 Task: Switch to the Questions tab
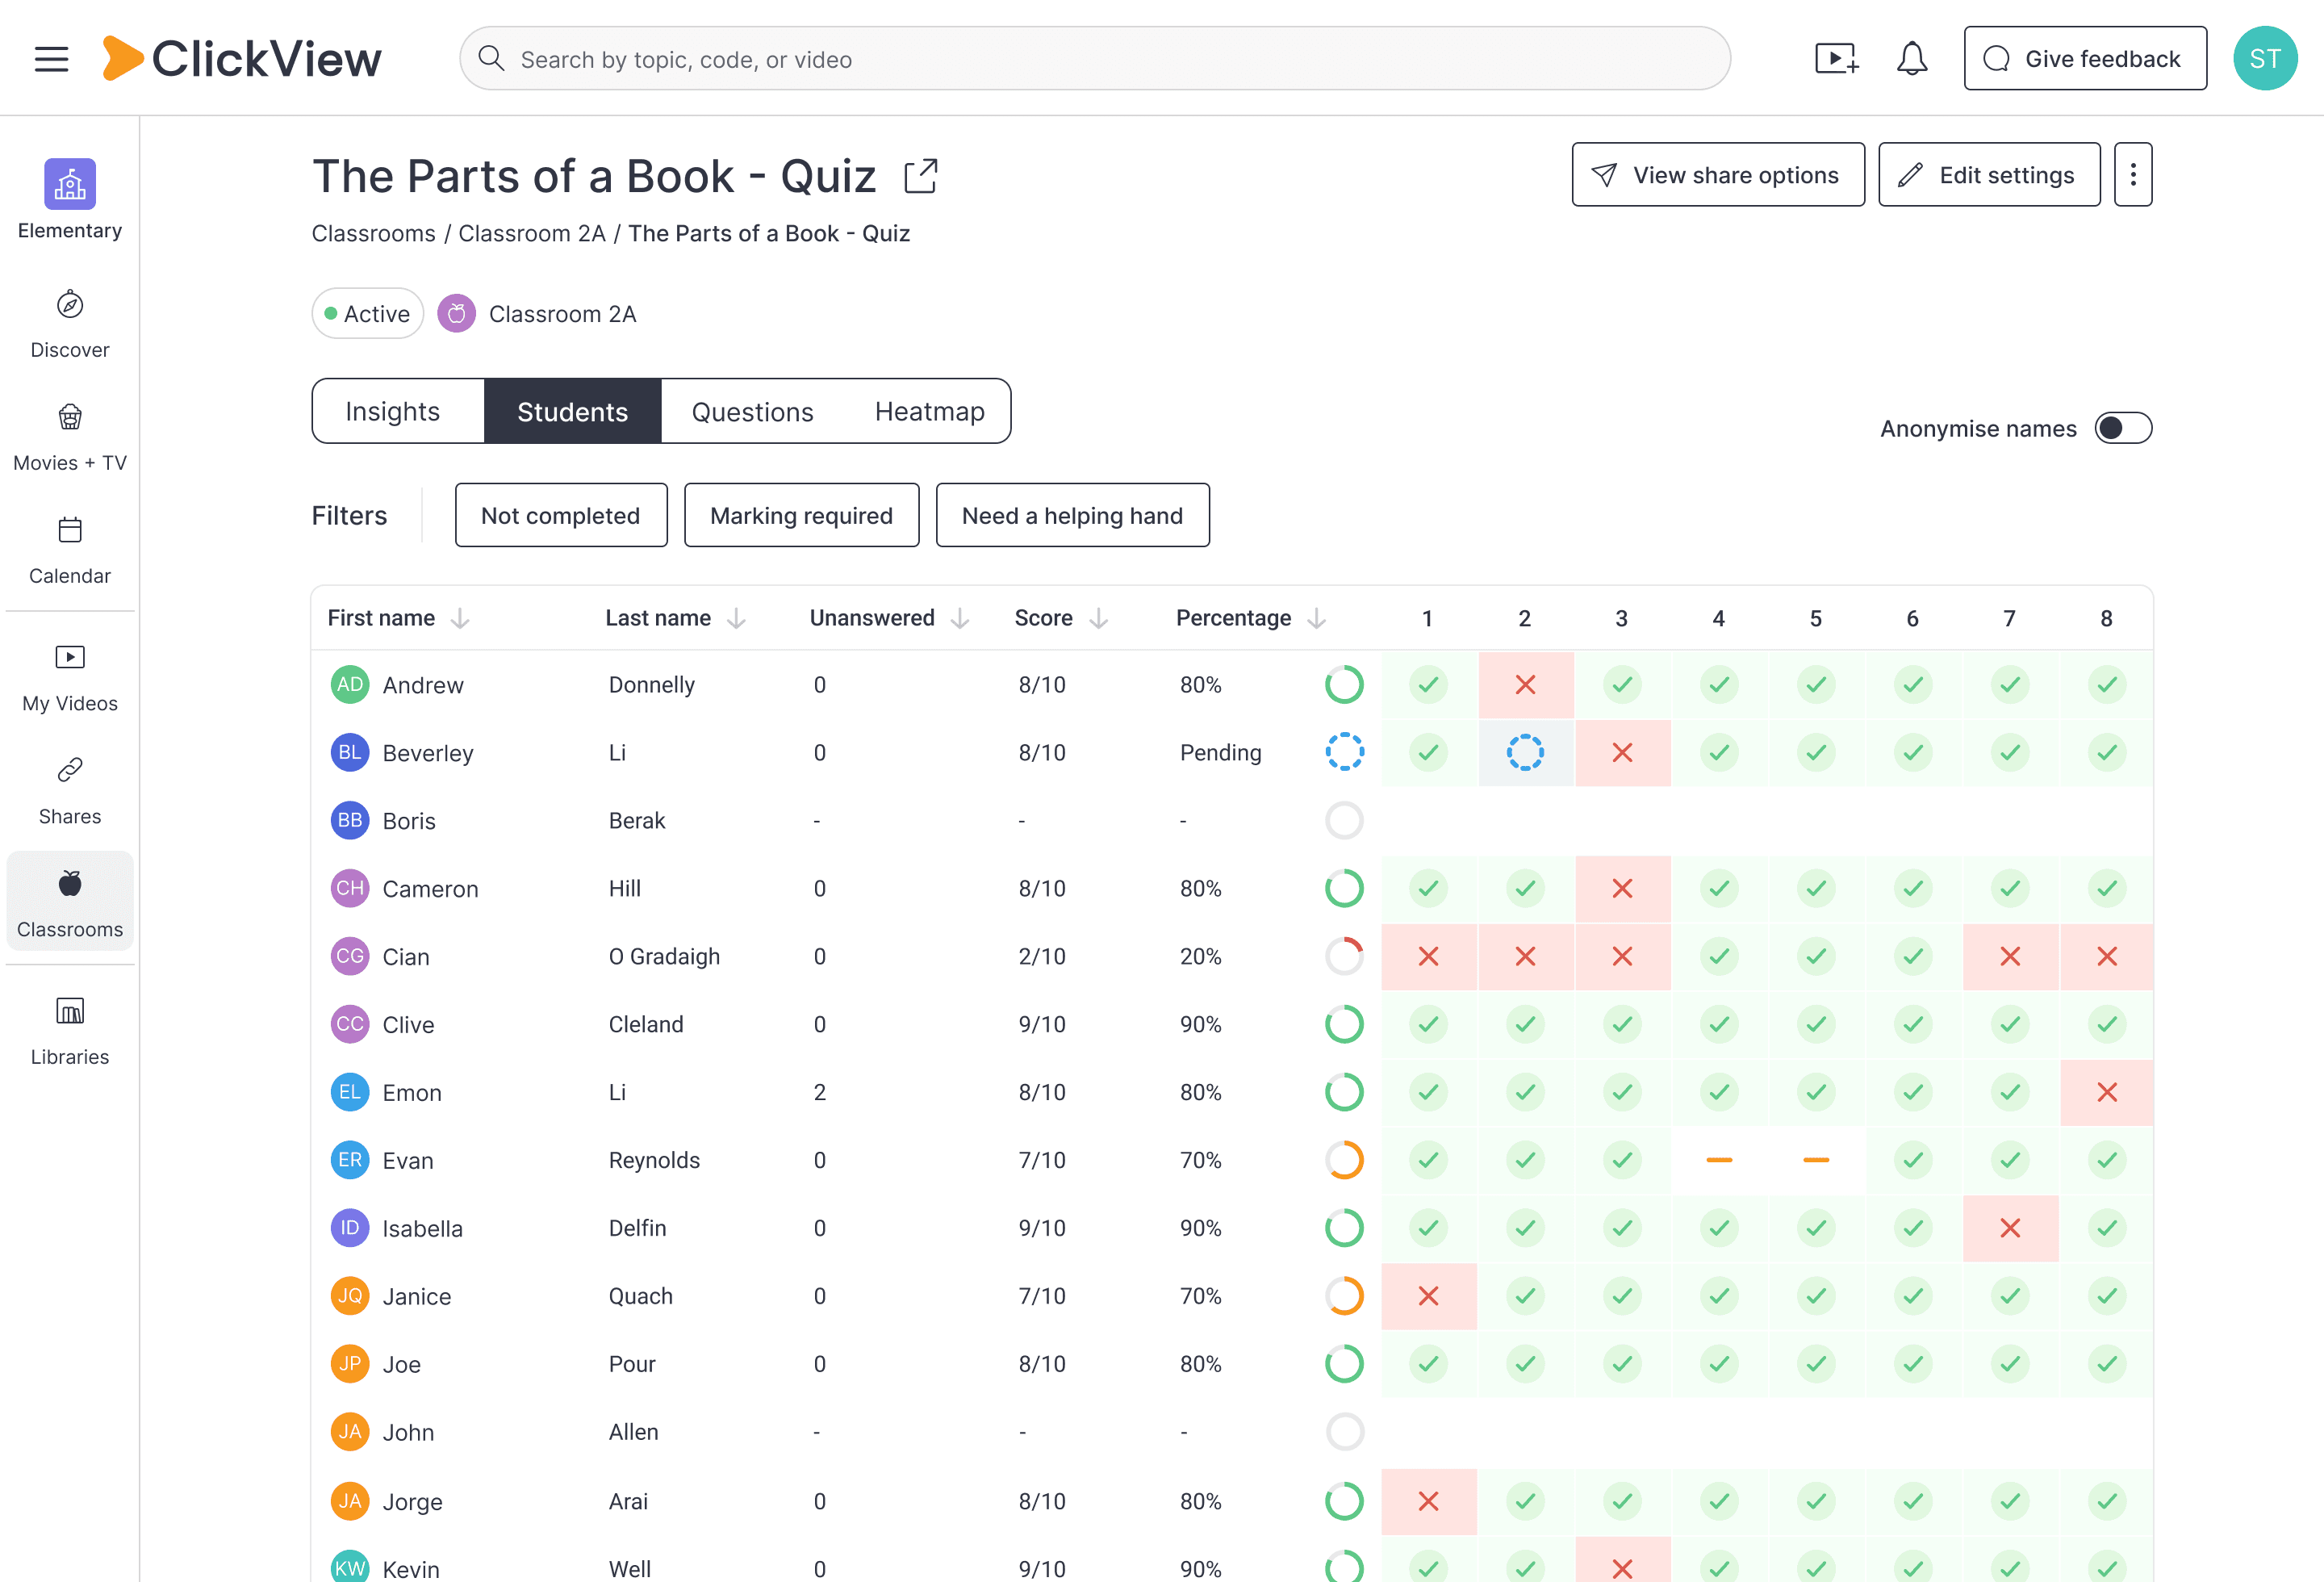pyautogui.click(x=752, y=411)
